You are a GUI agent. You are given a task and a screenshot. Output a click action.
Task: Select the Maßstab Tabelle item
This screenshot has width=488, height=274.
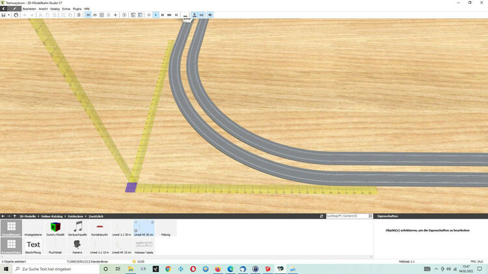point(144,246)
